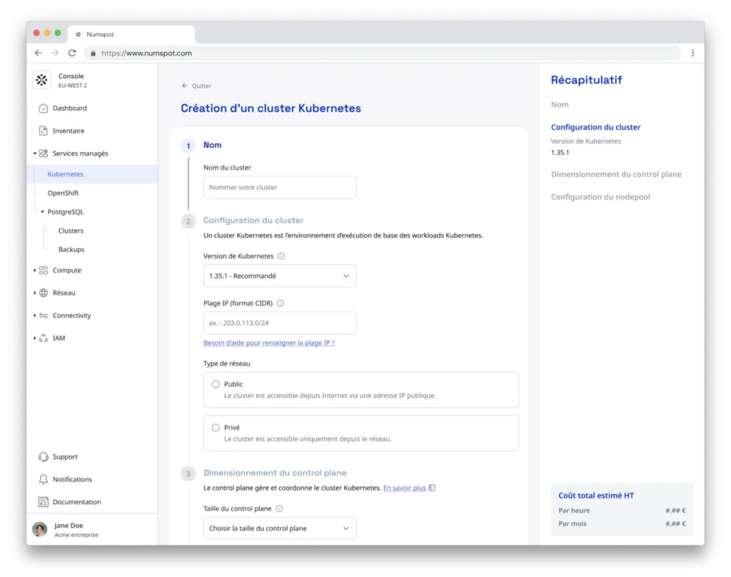Expand the IAM section arrow
The height and width of the screenshot is (577, 731).
coord(34,338)
